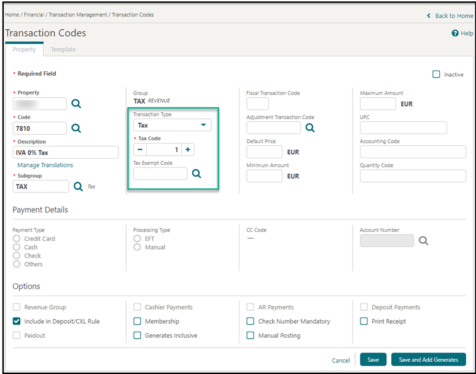Click the Maximum Amount field
Screen dimensions: 476x374
[x=378, y=104]
